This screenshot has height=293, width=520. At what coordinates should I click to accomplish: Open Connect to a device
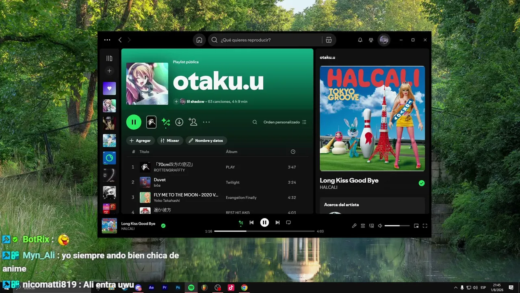coord(371,226)
